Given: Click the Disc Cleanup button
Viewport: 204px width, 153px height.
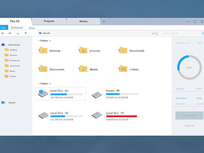Looking at the screenshot, I should 189,115.
